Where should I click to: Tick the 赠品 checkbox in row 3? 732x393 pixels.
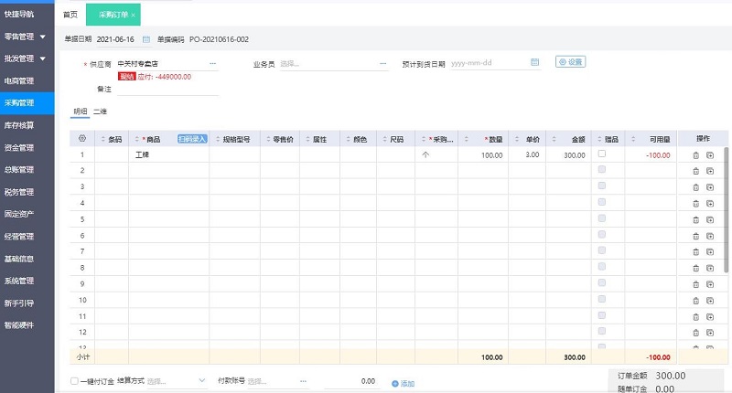[x=602, y=186]
